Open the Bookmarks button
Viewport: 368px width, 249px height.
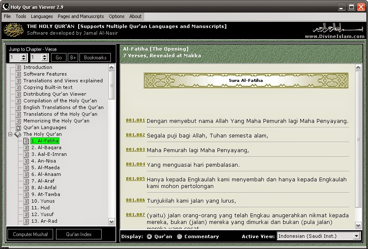point(95,58)
